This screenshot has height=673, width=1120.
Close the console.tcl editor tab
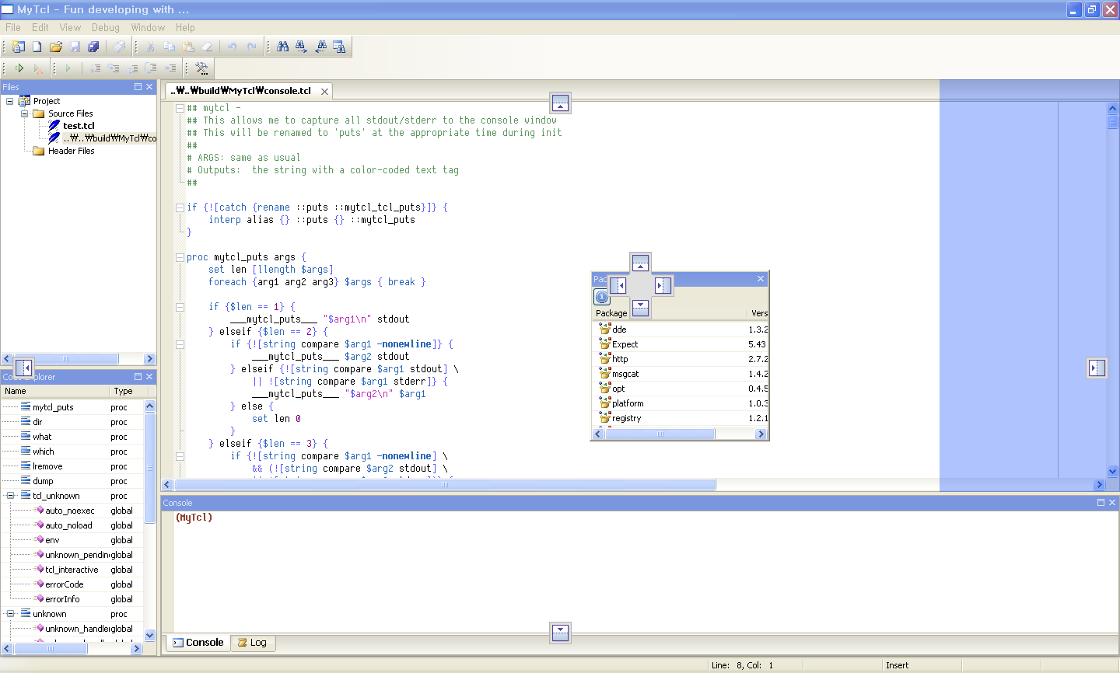click(324, 92)
